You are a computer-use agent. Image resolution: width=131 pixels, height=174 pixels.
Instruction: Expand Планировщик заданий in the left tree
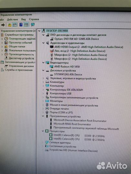pyautogui.click(x=2, y=39)
